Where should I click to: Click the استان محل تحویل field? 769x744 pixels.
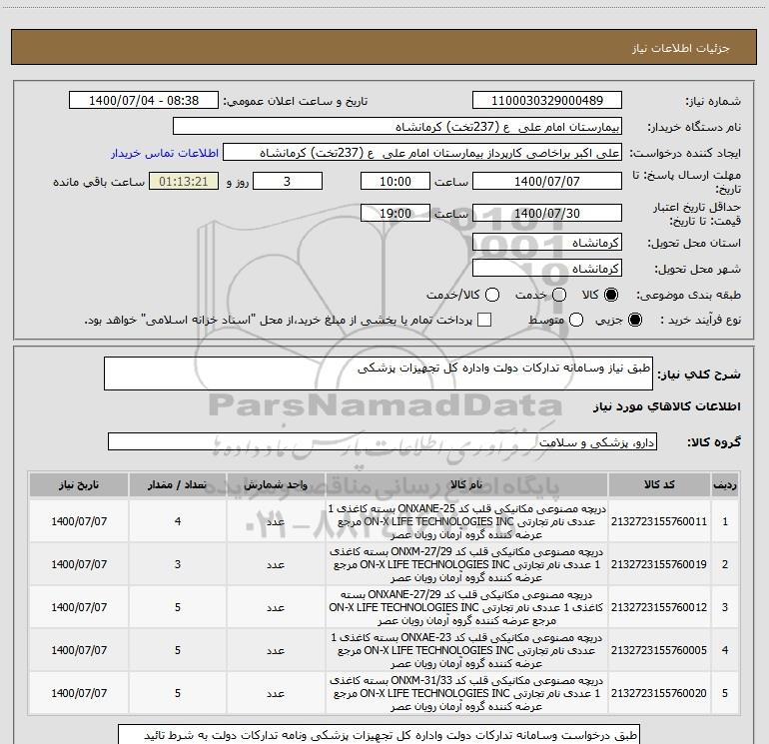[547, 243]
